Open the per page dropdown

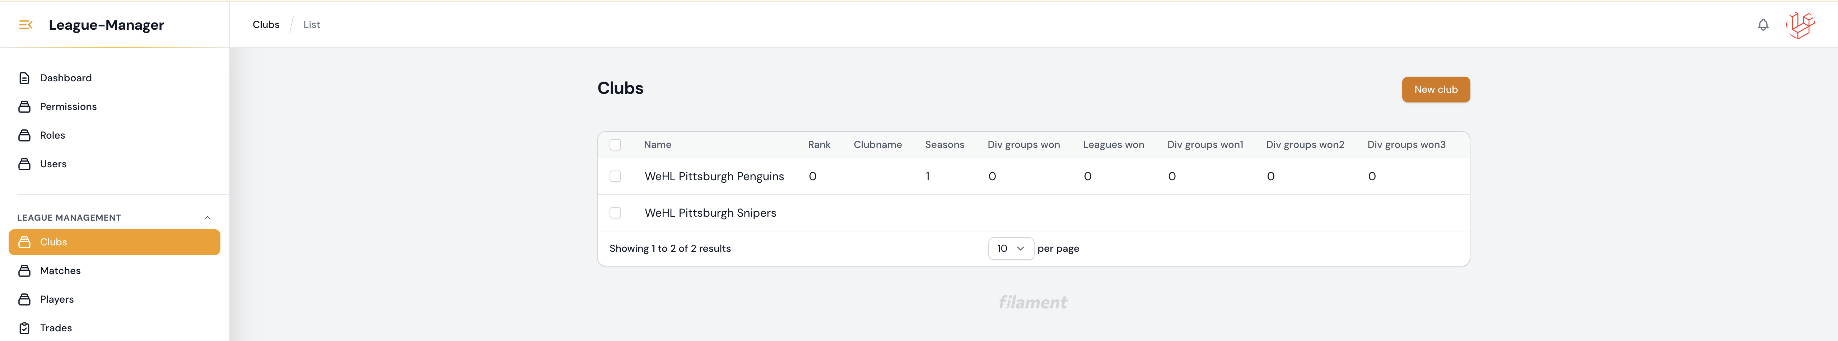point(1010,249)
